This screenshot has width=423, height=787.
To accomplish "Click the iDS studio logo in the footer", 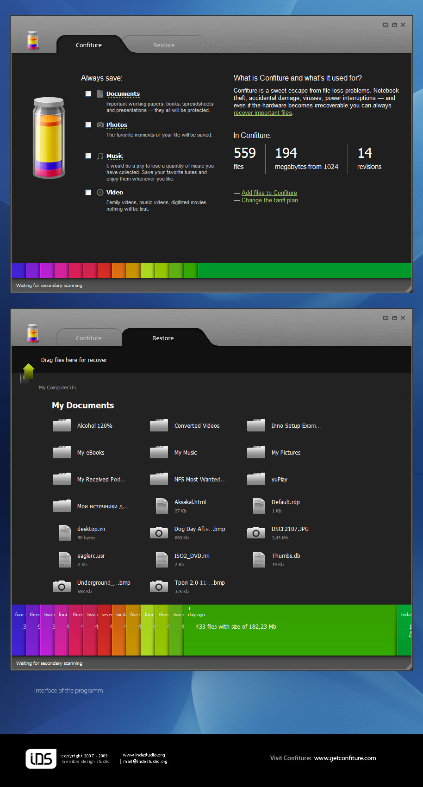I will point(41,758).
